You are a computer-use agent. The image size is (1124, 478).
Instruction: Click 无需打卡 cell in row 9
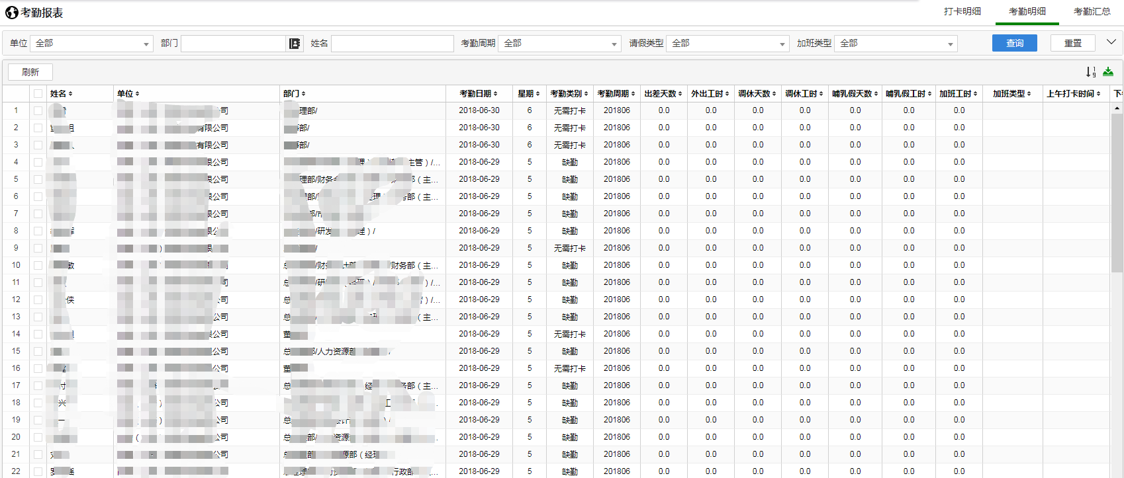[569, 248]
